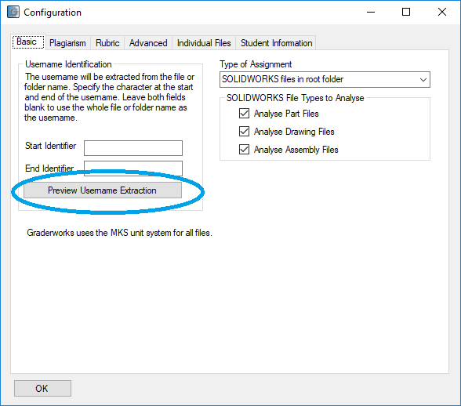Toggle Analyse Drawing Files checkbox
Image resolution: width=461 pixels, height=406 pixels.
(244, 132)
